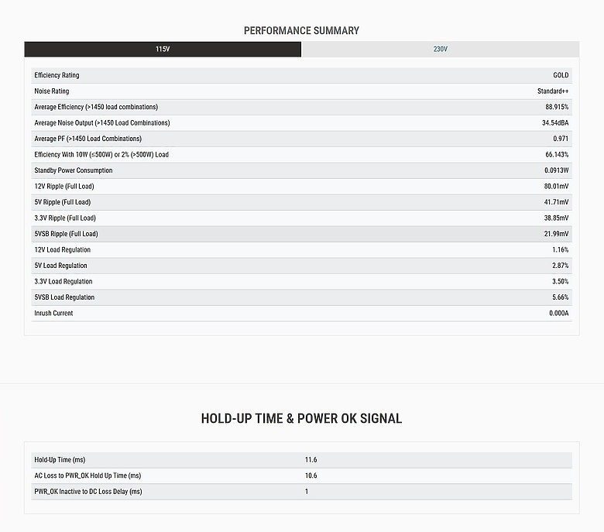604x532 pixels.
Task: Select the 80.01mV ripple value
Action: [556, 186]
